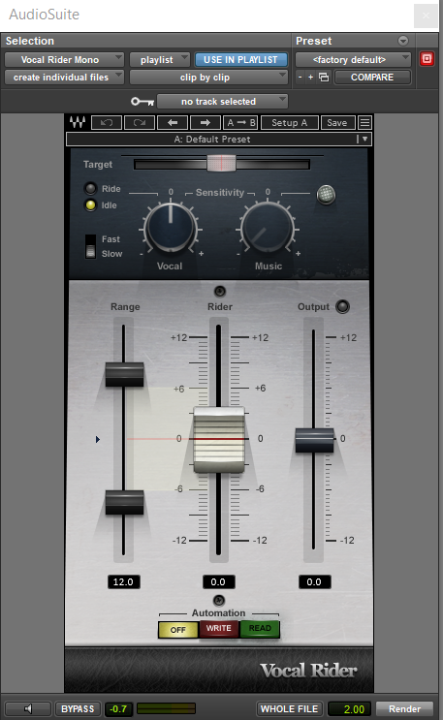Screen dimensions: 443x720
Task: Toggle the Fast/Slow attack switch
Action: 90,246
